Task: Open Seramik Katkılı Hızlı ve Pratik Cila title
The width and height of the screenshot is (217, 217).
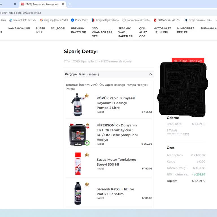Action: (x=115, y=192)
